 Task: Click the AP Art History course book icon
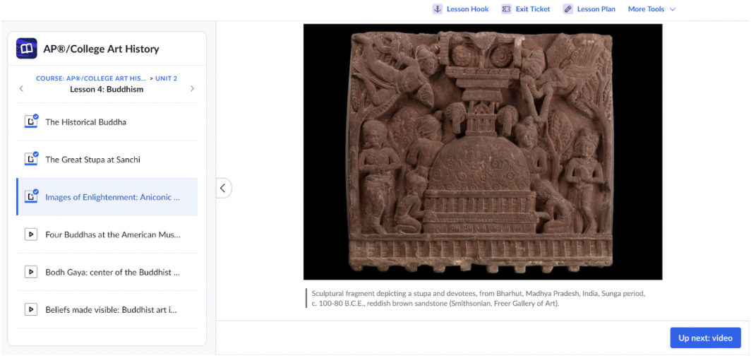27,49
